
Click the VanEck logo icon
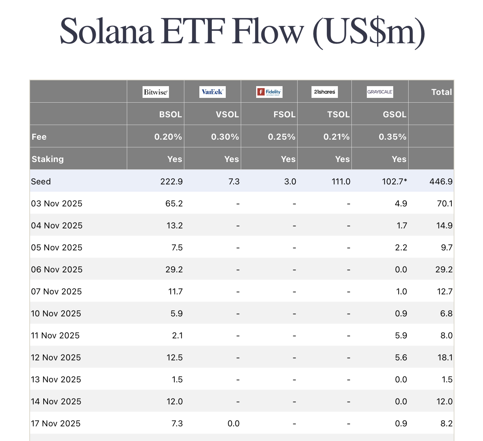(213, 92)
